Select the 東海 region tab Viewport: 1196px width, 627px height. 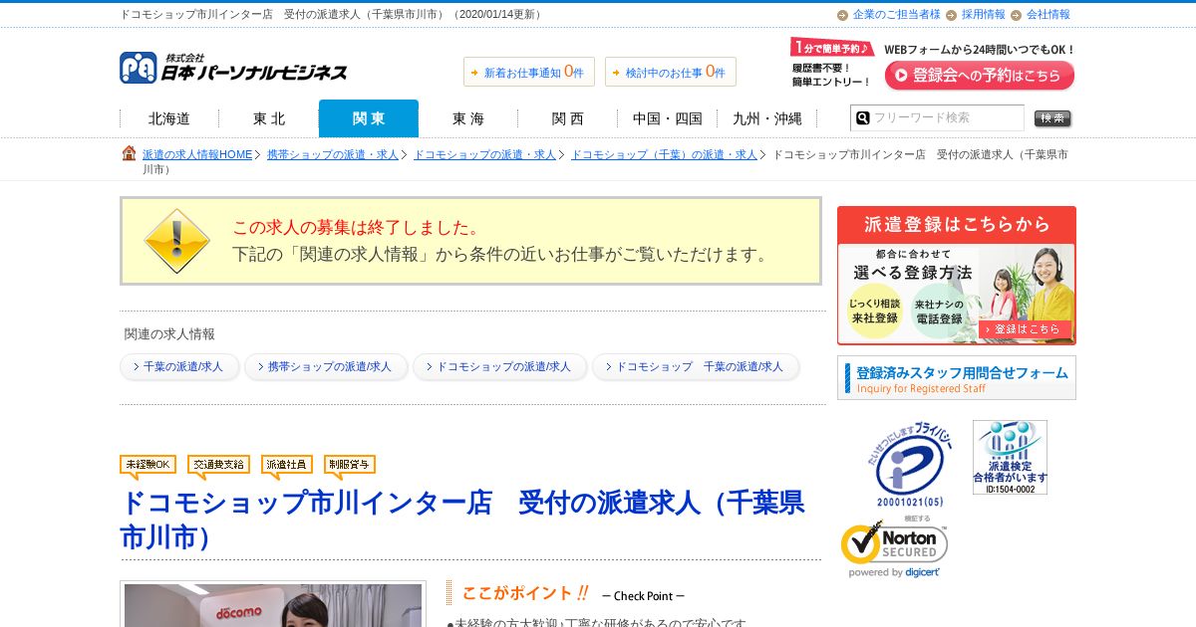coord(468,118)
